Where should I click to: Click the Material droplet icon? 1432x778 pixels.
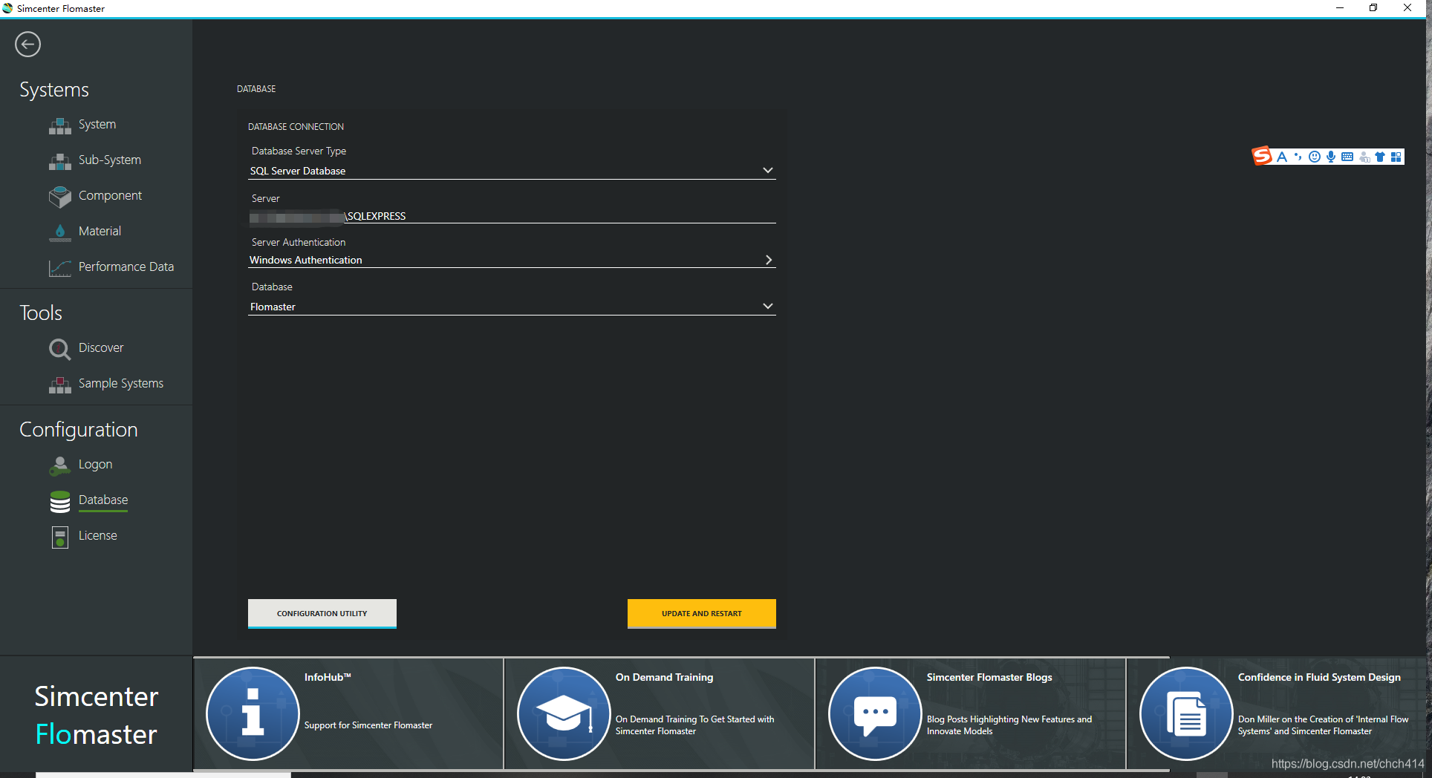point(60,232)
